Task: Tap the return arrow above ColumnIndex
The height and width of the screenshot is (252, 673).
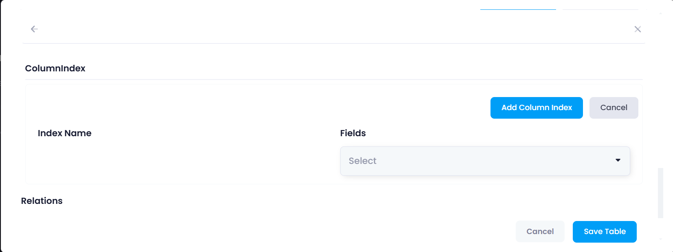Action: click(x=34, y=29)
